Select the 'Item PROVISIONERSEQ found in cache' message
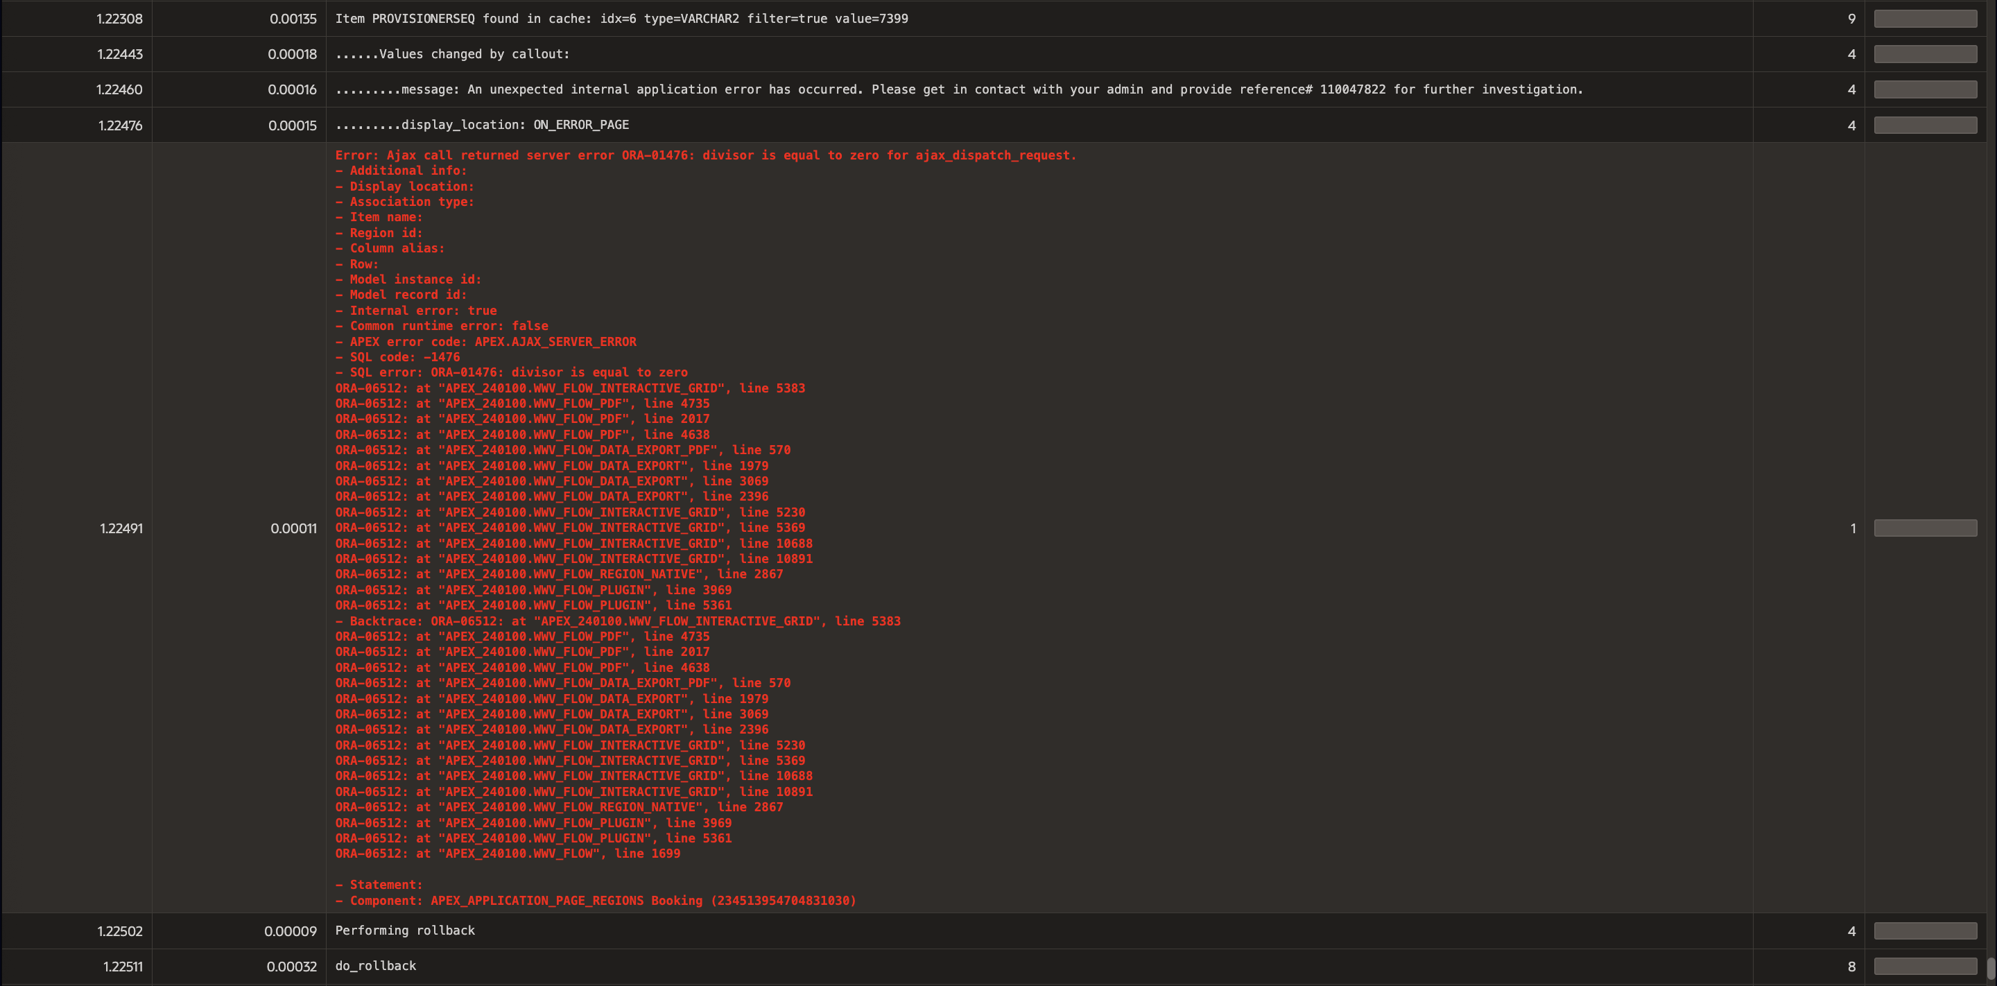The height and width of the screenshot is (986, 1997). 621,19
